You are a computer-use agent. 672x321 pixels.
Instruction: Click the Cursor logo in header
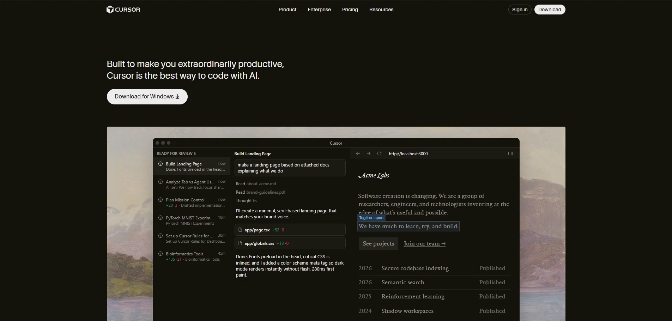pos(123,10)
